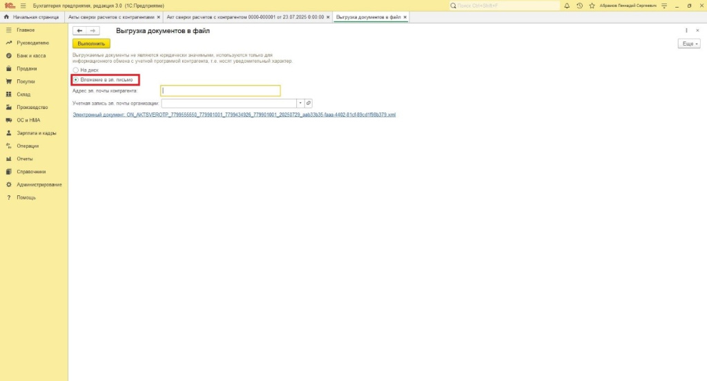Image resolution: width=707 pixels, height=381 pixels.
Task: Click user name Абрамов Геннадий Сергеевич
Action: (628, 6)
